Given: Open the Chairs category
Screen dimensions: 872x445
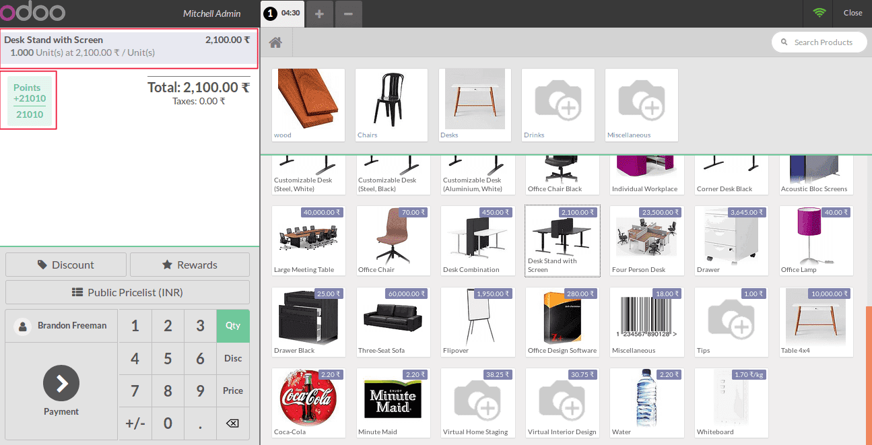Looking at the screenshot, I should tap(391, 105).
